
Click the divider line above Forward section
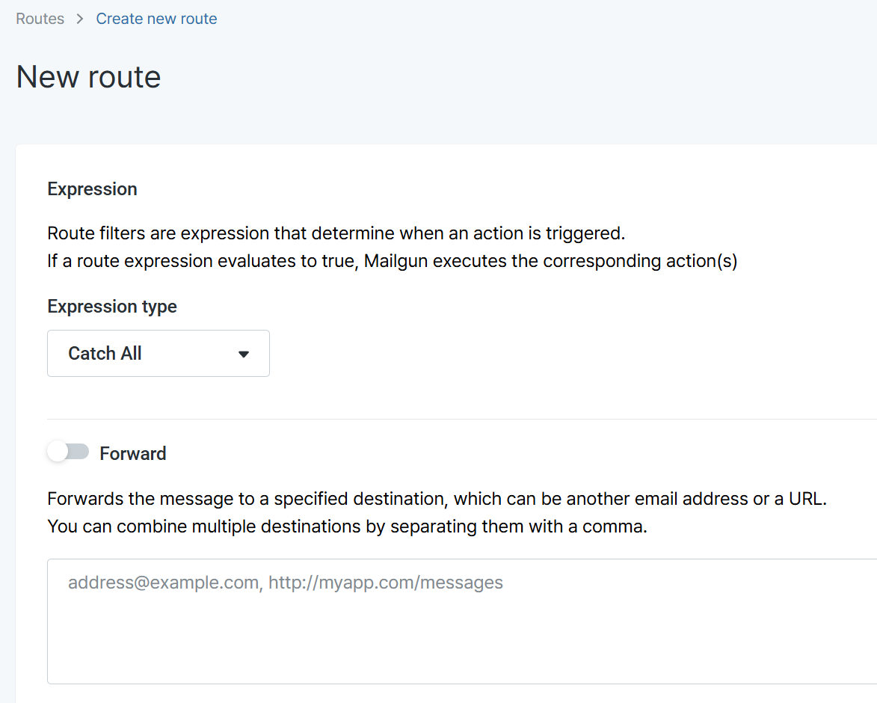462,419
